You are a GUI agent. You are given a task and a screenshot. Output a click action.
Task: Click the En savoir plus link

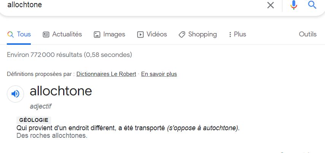159,74
